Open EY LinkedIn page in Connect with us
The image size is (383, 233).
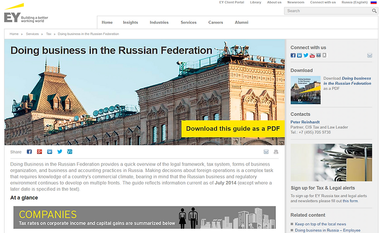(x=299, y=55)
